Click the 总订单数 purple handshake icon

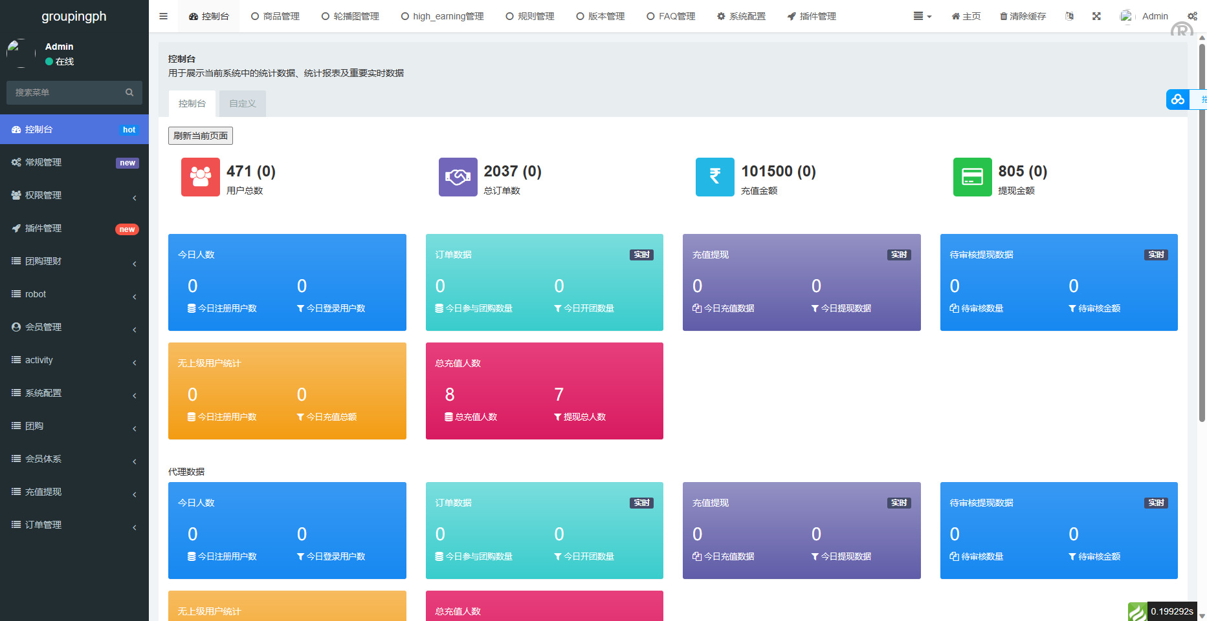(x=458, y=177)
